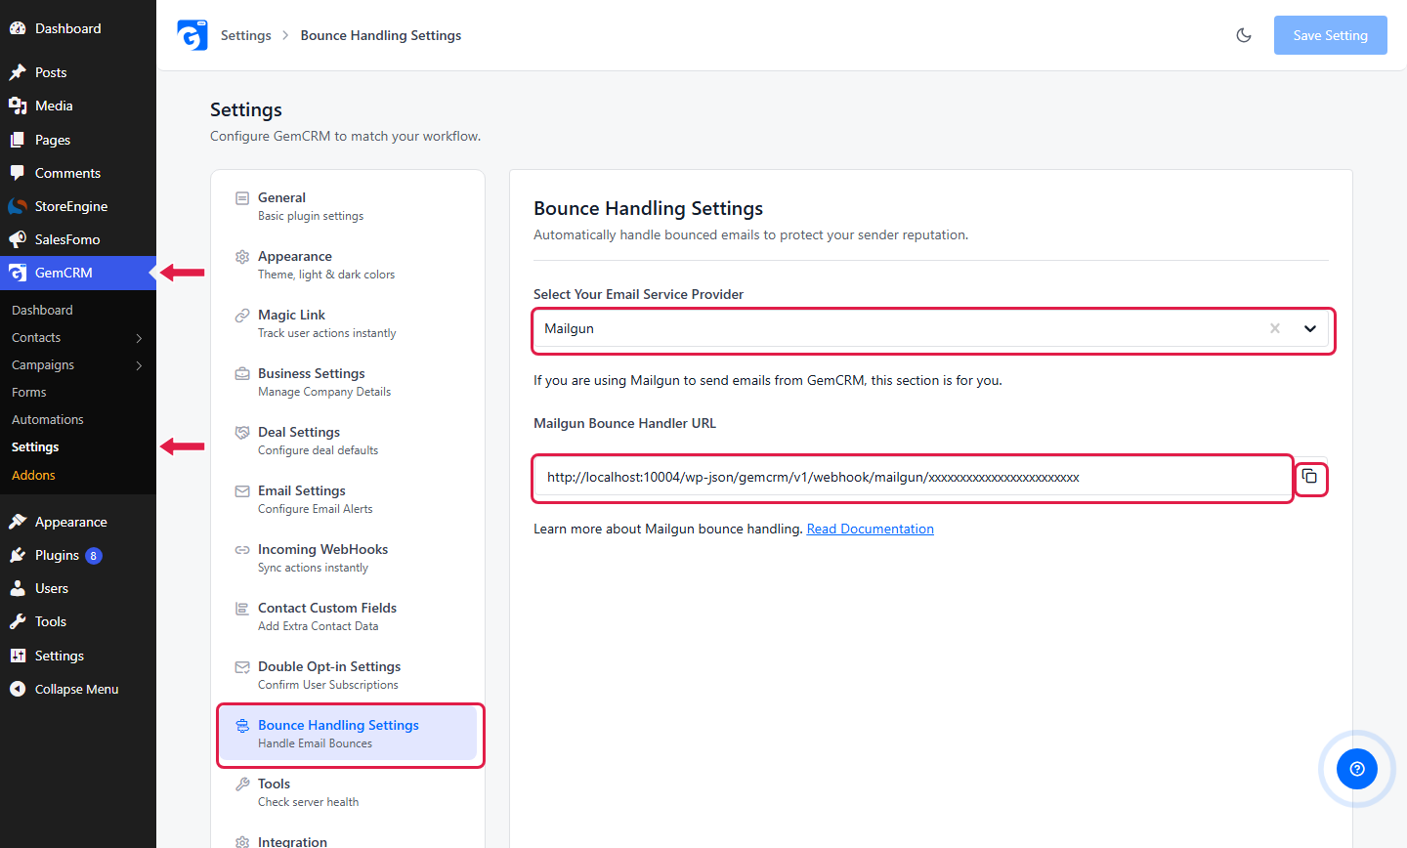Open Email Settings tab
The height and width of the screenshot is (848, 1407).
tap(348, 499)
